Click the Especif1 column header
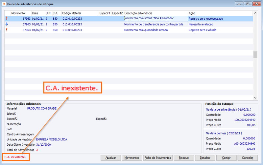The image size is (263, 165). point(105,13)
